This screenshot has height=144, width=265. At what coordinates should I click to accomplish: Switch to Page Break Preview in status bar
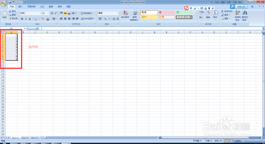pos(232,141)
